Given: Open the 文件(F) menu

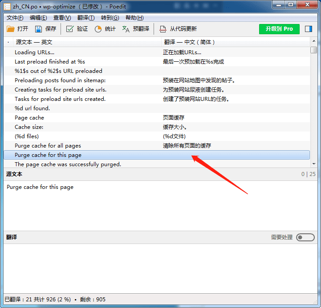Looking at the screenshot, I should tap(15, 18).
